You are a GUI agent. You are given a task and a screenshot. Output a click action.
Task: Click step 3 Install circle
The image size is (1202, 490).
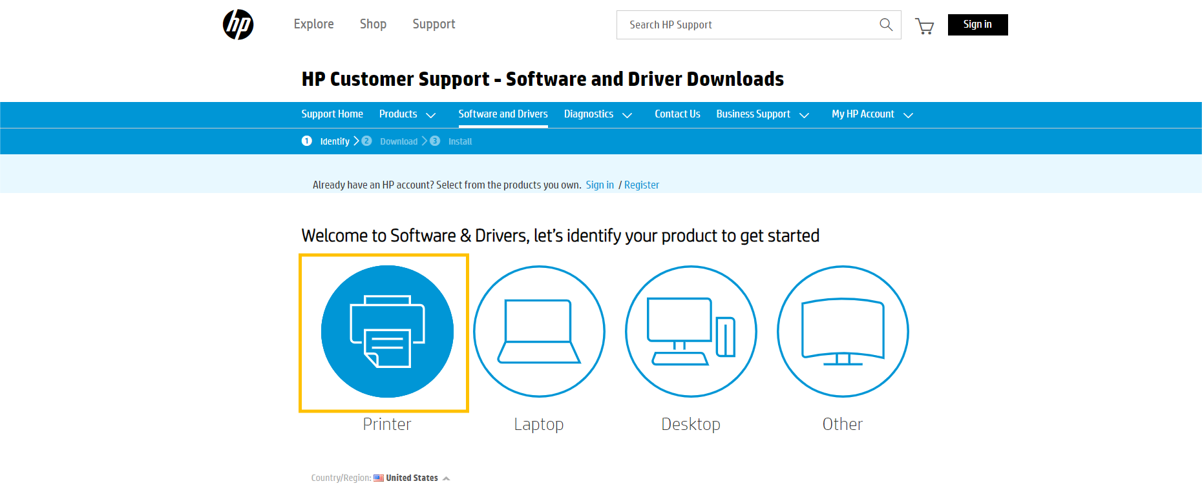[x=435, y=141]
